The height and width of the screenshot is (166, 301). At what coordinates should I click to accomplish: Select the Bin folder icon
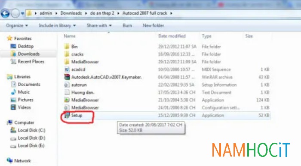coord(67,47)
